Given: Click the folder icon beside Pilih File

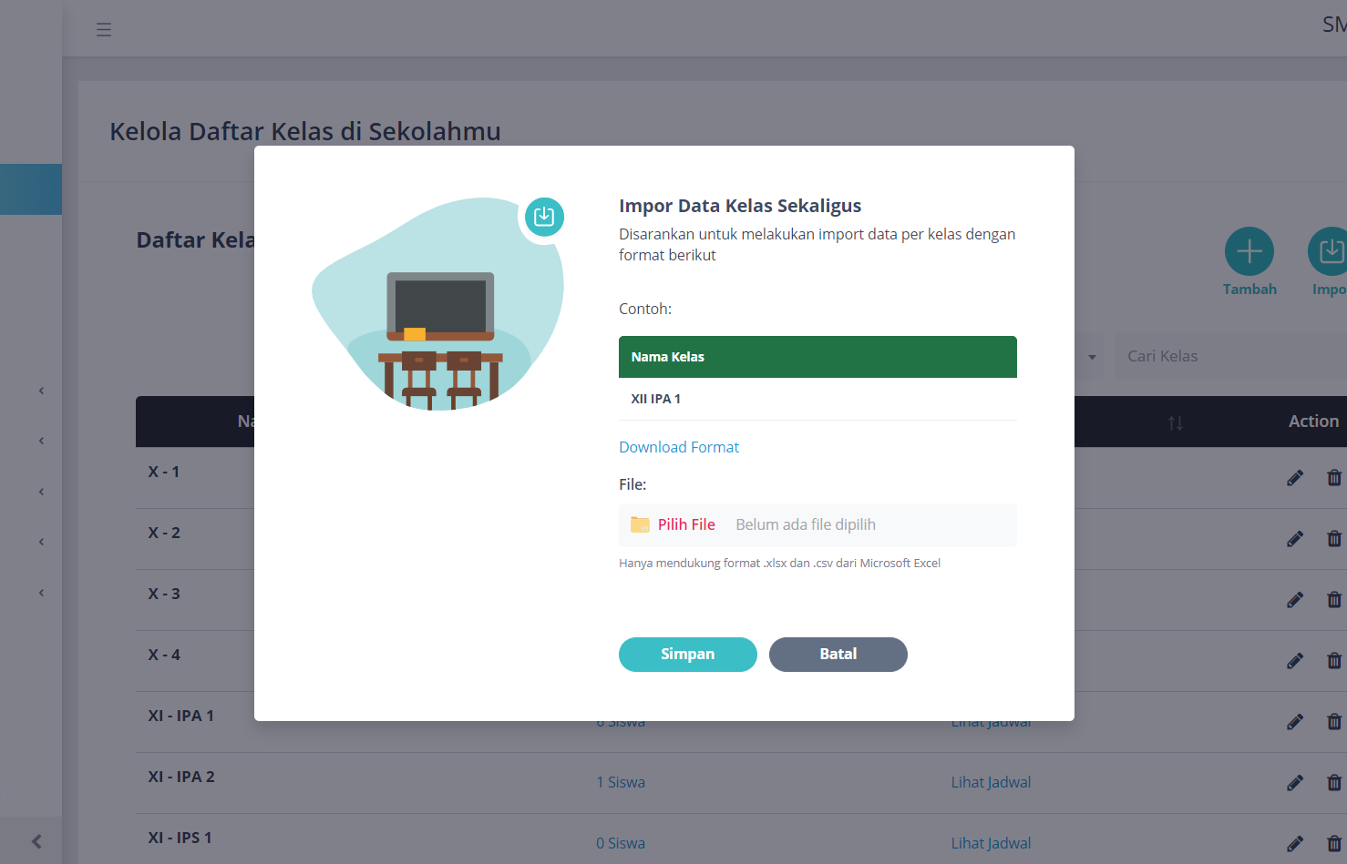Looking at the screenshot, I should pyautogui.click(x=640, y=524).
